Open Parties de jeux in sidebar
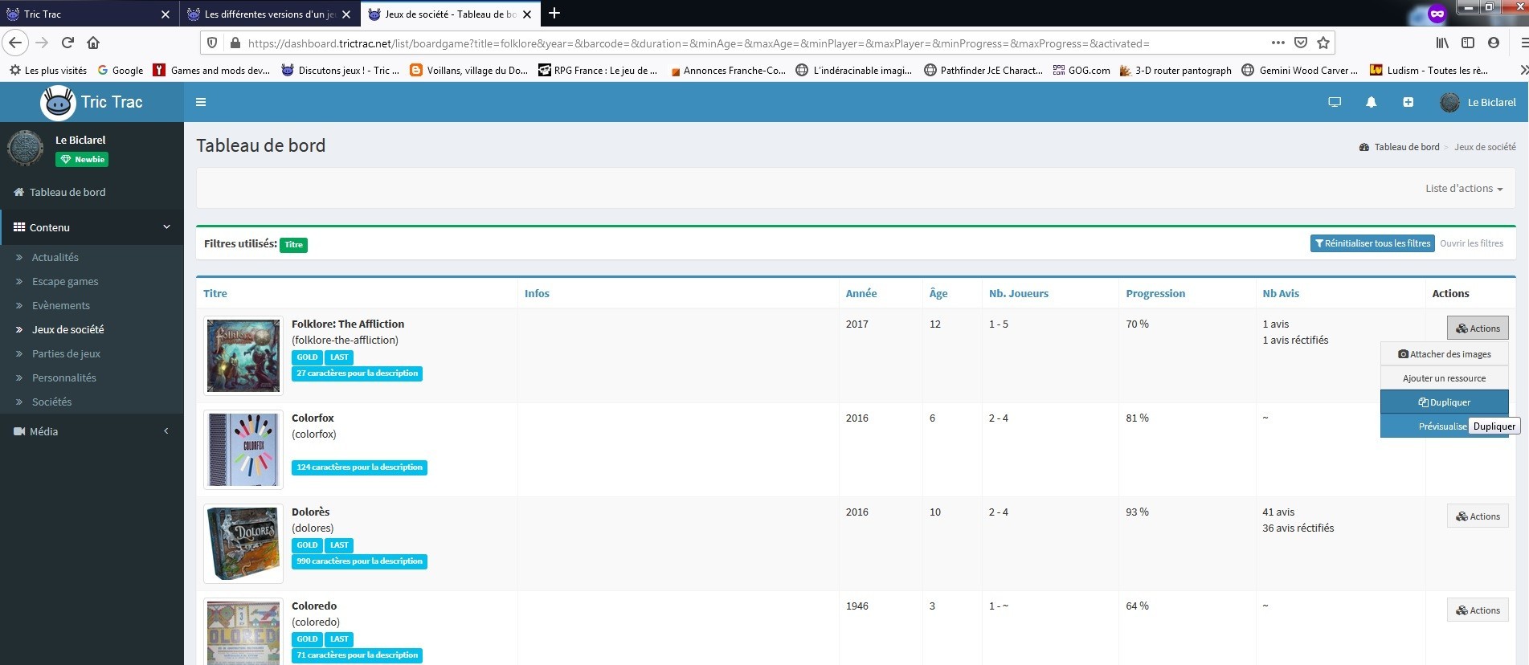Viewport: 1529px width, 665px height. [66, 353]
